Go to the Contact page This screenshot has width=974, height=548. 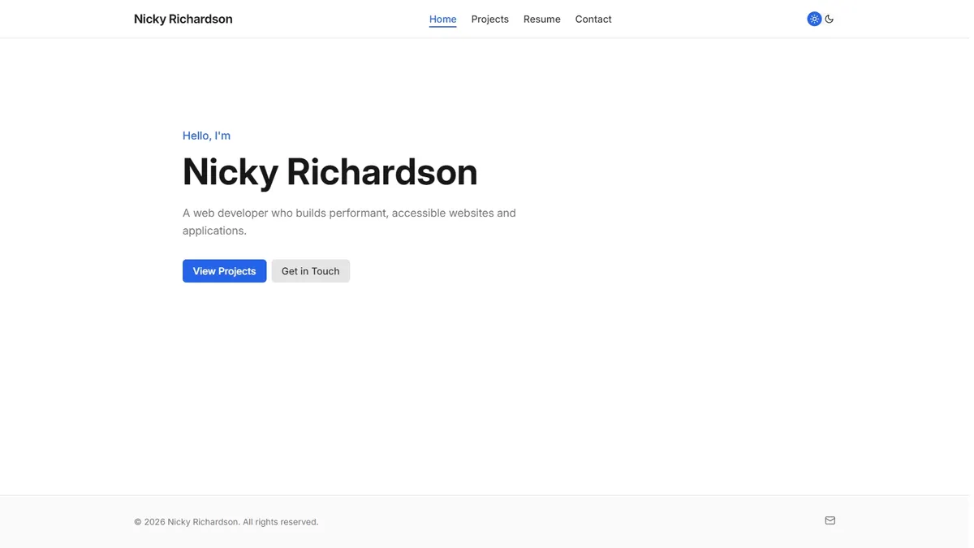[x=593, y=19]
